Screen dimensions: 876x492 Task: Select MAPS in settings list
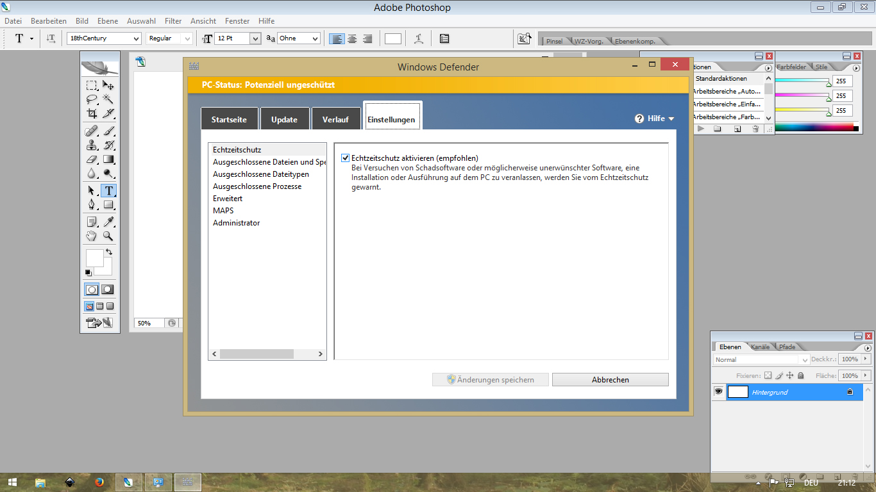coord(223,211)
